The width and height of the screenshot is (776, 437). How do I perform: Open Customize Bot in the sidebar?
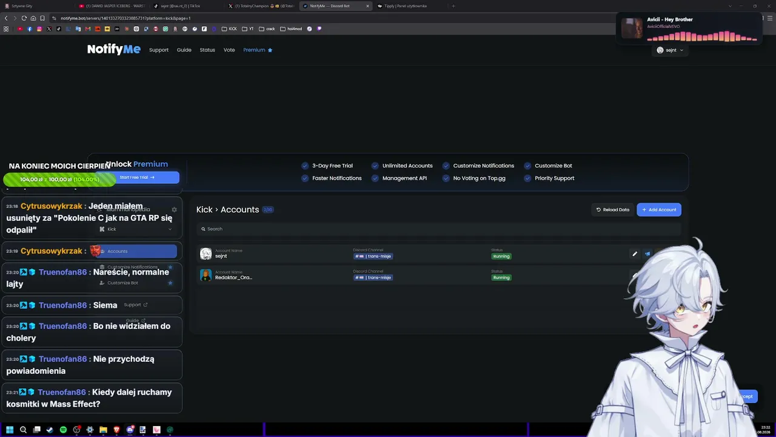(x=136, y=283)
